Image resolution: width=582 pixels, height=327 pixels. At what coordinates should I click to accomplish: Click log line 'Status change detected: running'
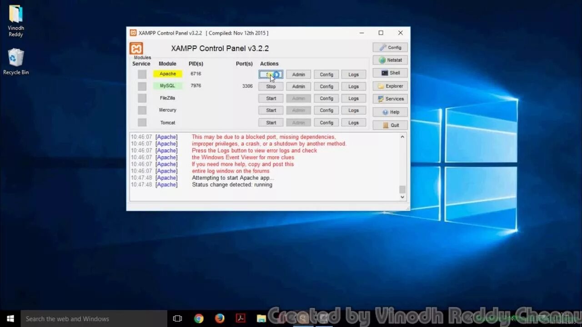(232, 185)
